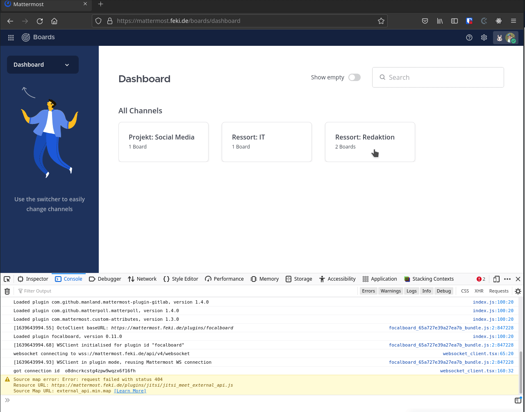This screenshot has width=525, height=412.
Task: Switch to the Storage tab in DevTools
Action: 298,279
